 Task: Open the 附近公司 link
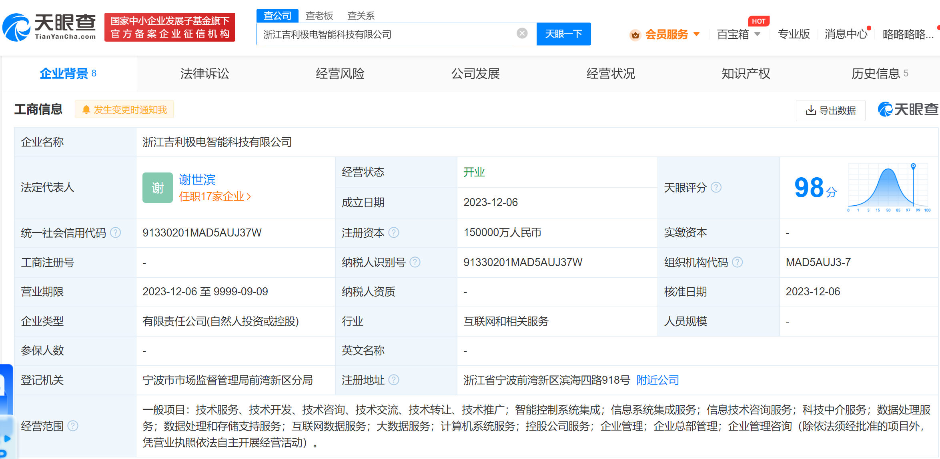coord(657,380)
